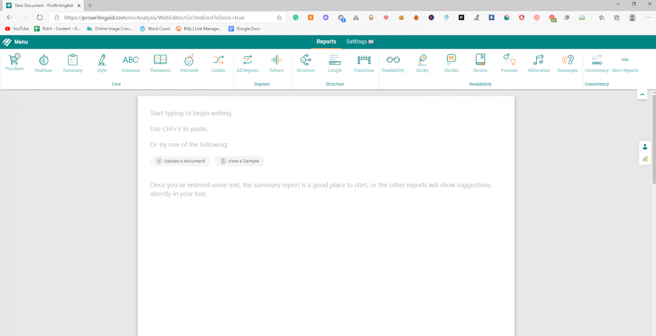Collapse the reports toolbar with the chevron
Screen dimensions: 656x336
coord(642,94)
